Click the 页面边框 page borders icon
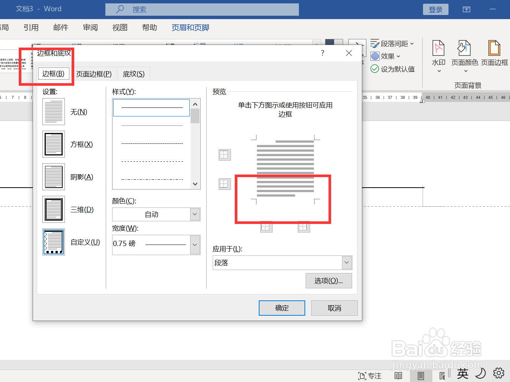510x382 pixels. point(495,53)
